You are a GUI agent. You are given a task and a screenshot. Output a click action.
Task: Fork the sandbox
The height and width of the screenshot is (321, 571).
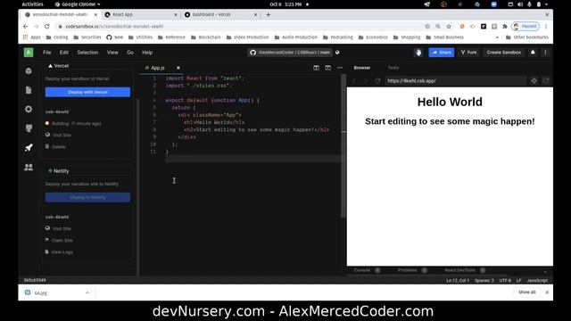[468, 53]
